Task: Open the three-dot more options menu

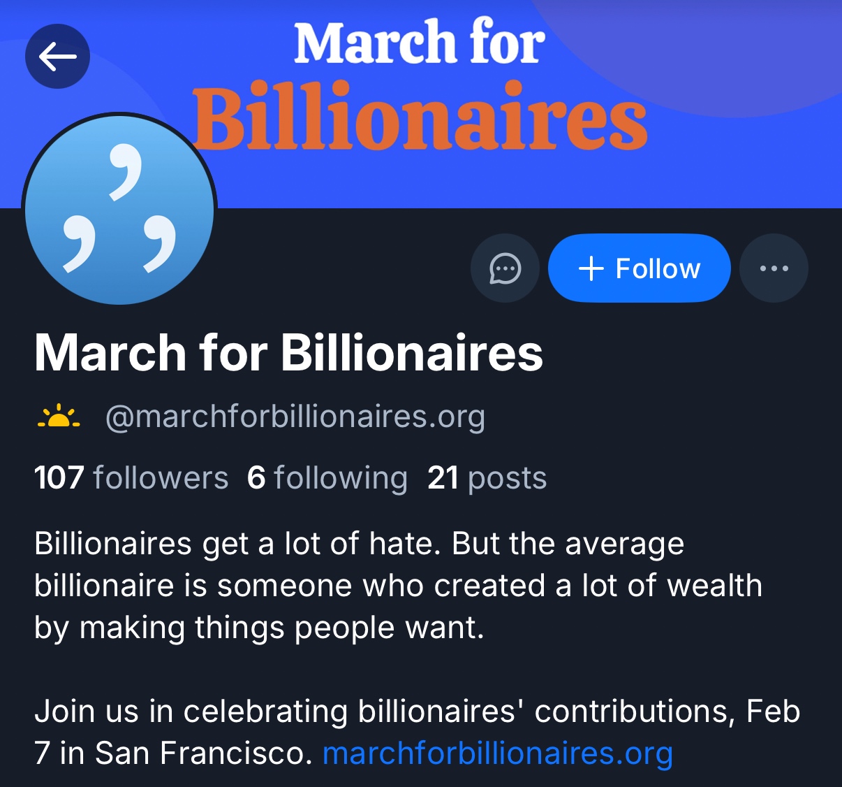Action: 774,268
